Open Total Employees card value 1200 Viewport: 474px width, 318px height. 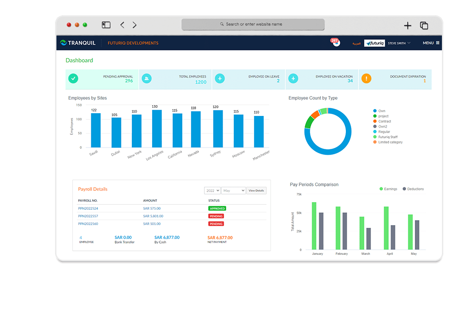(201, 82)
